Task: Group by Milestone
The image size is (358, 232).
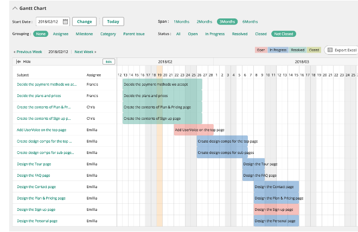Action: [84, 34]
